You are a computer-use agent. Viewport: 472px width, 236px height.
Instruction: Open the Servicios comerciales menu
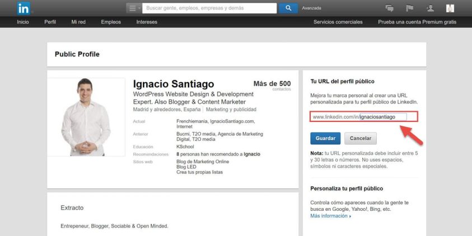coord(338,22)
